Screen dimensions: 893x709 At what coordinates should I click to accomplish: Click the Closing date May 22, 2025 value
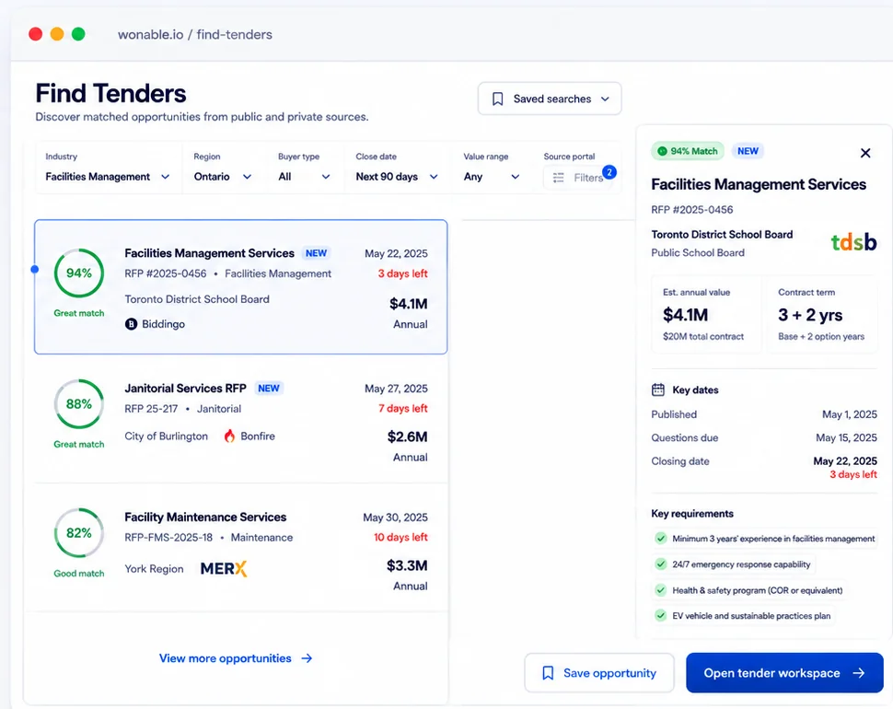pos(844,460)
